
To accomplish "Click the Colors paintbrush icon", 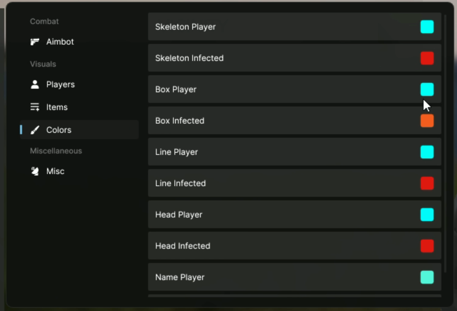I will click(x=35, y=130).
